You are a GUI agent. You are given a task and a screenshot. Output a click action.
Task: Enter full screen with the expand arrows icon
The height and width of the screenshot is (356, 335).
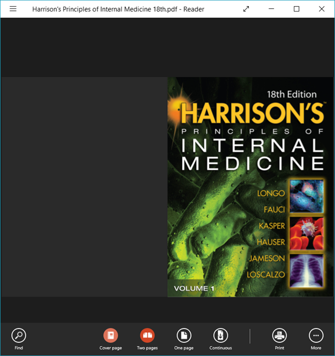[246, 9]
